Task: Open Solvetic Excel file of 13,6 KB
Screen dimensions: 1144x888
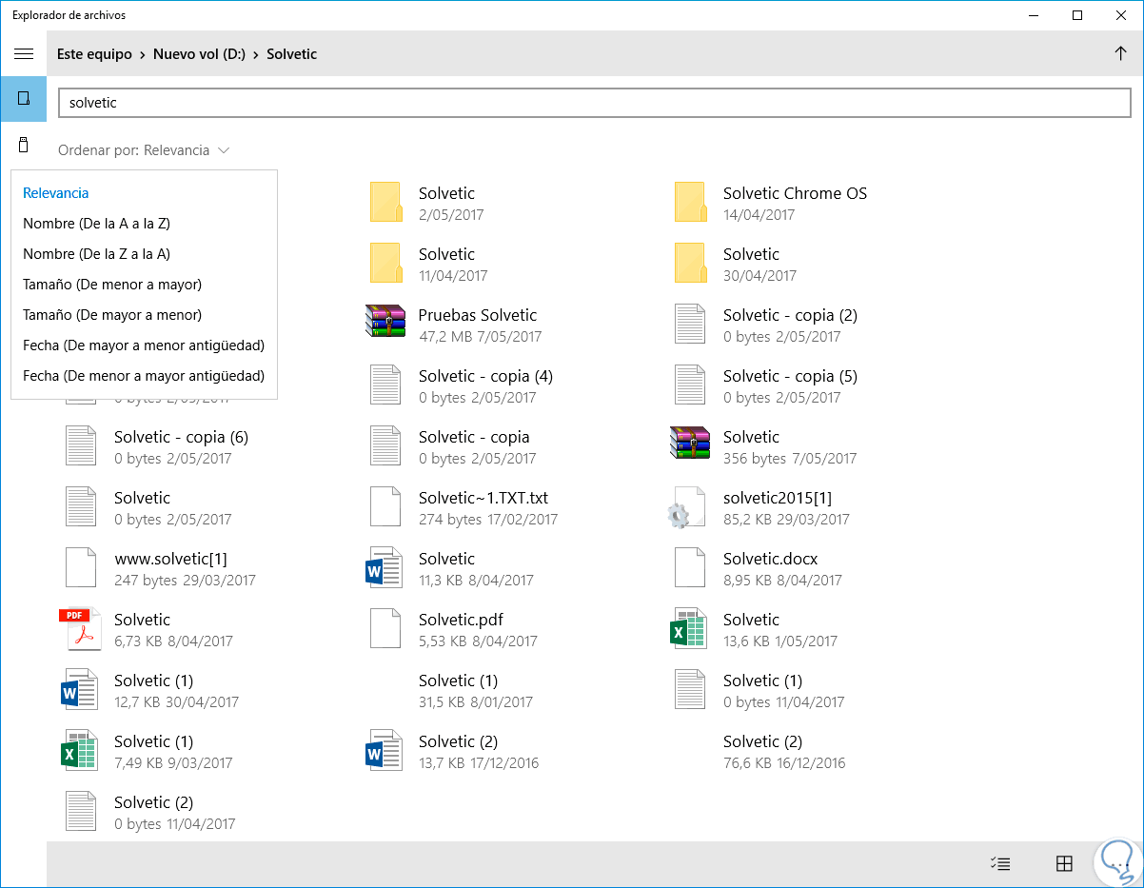Action: [x=689, y=629]
